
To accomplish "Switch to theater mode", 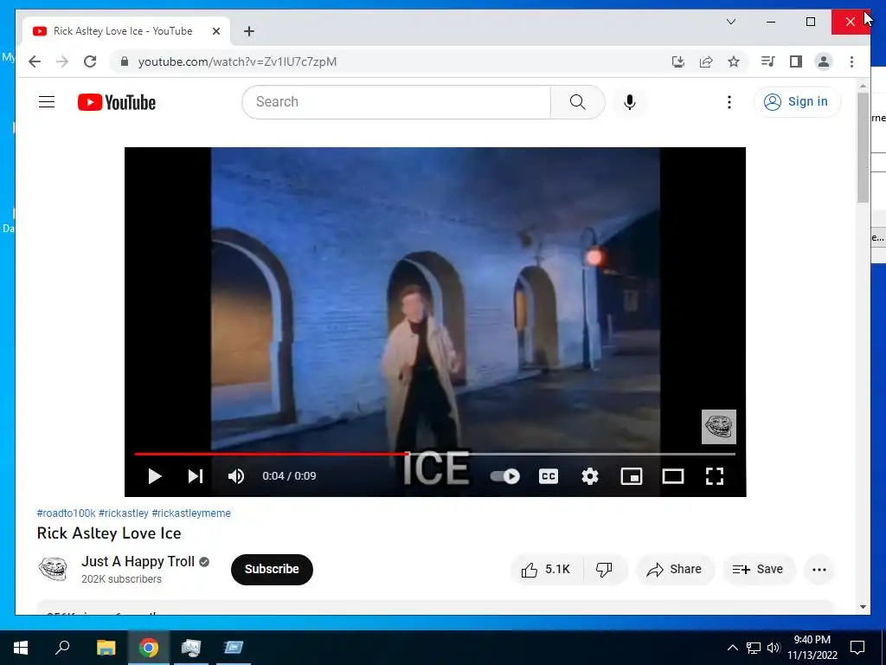I will point(673,476).
